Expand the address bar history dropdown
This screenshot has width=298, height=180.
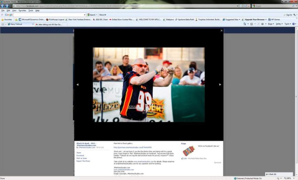click(237, 6)
